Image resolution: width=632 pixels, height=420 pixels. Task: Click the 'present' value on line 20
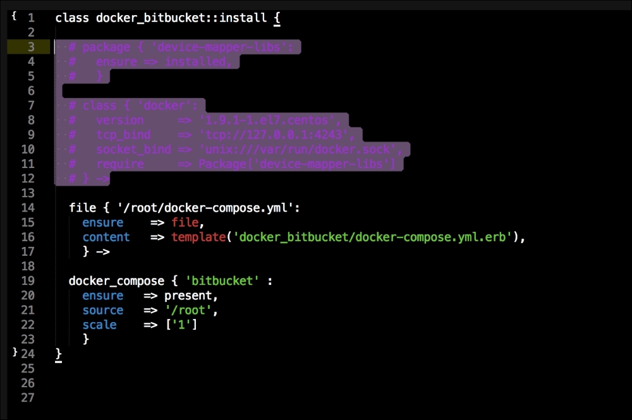[191, 296]
